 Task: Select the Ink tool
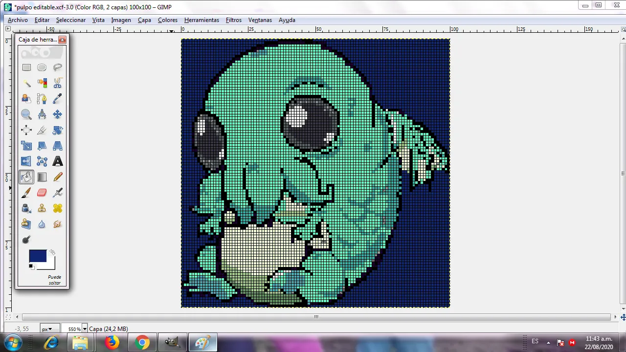tap(26, 208)
